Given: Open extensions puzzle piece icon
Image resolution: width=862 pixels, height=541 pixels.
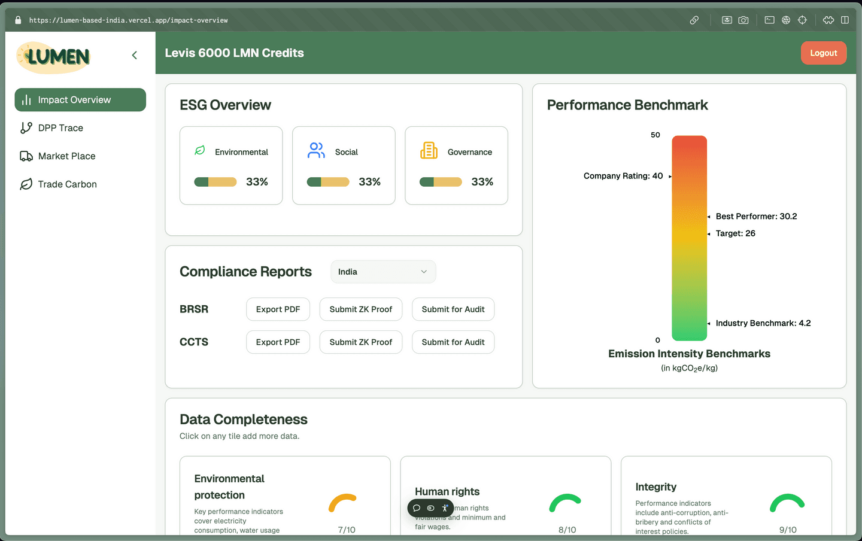Looking at the screenshot, I should (828, 20).
